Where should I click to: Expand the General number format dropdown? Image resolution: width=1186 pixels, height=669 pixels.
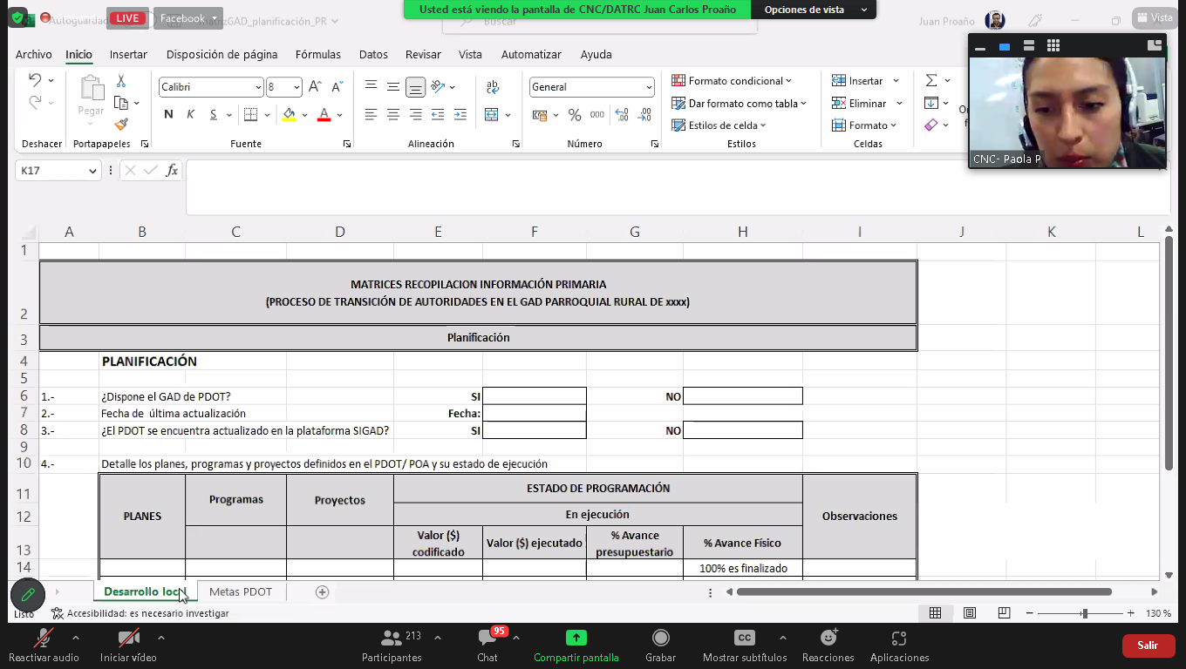[649, 87]
